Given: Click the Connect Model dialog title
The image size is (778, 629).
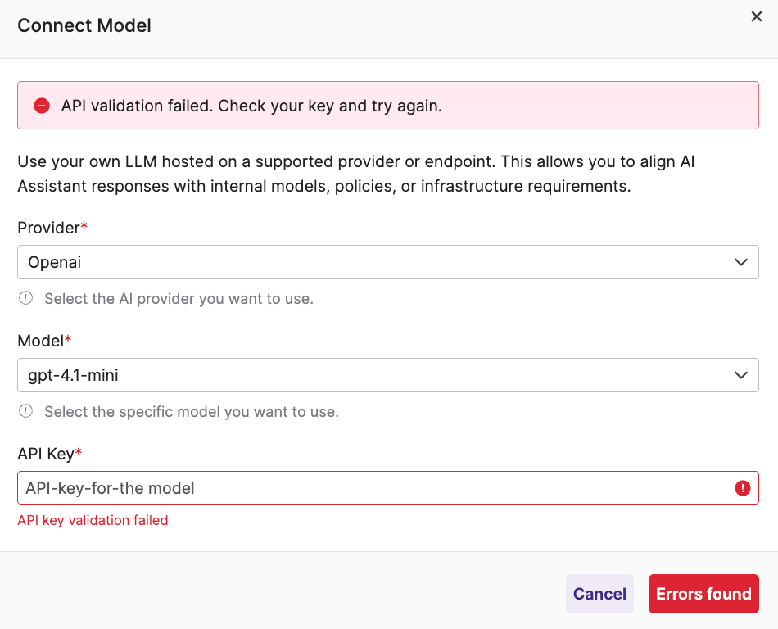Looking at the screenshot, I should 84,25.
